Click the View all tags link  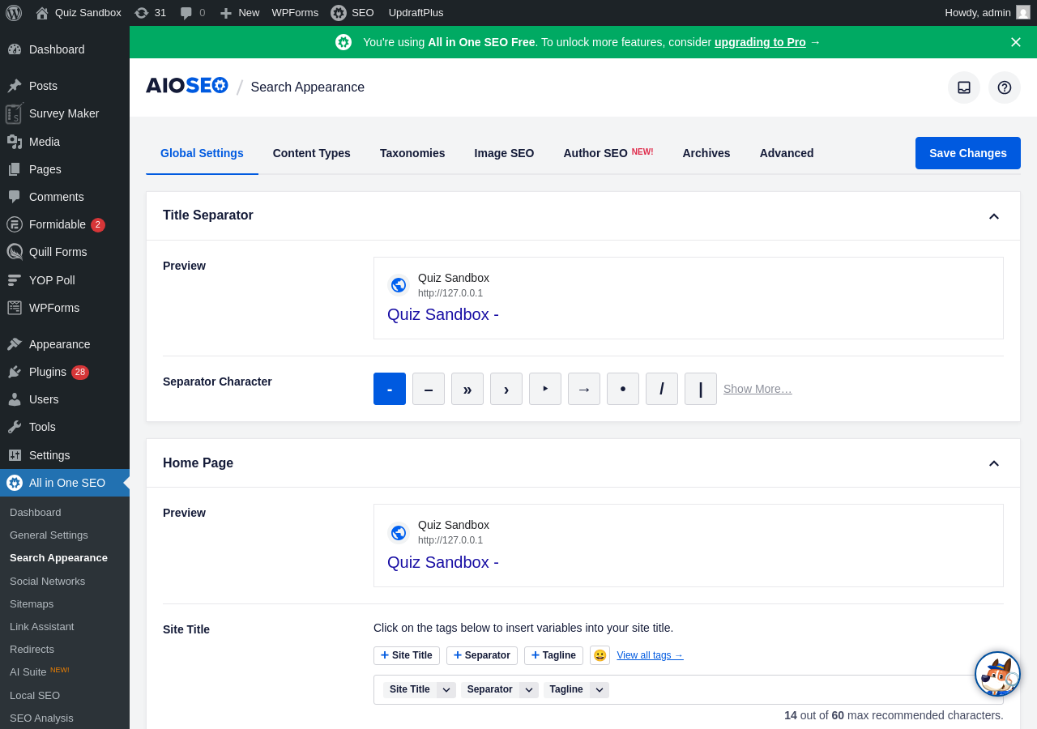point(650,655)
